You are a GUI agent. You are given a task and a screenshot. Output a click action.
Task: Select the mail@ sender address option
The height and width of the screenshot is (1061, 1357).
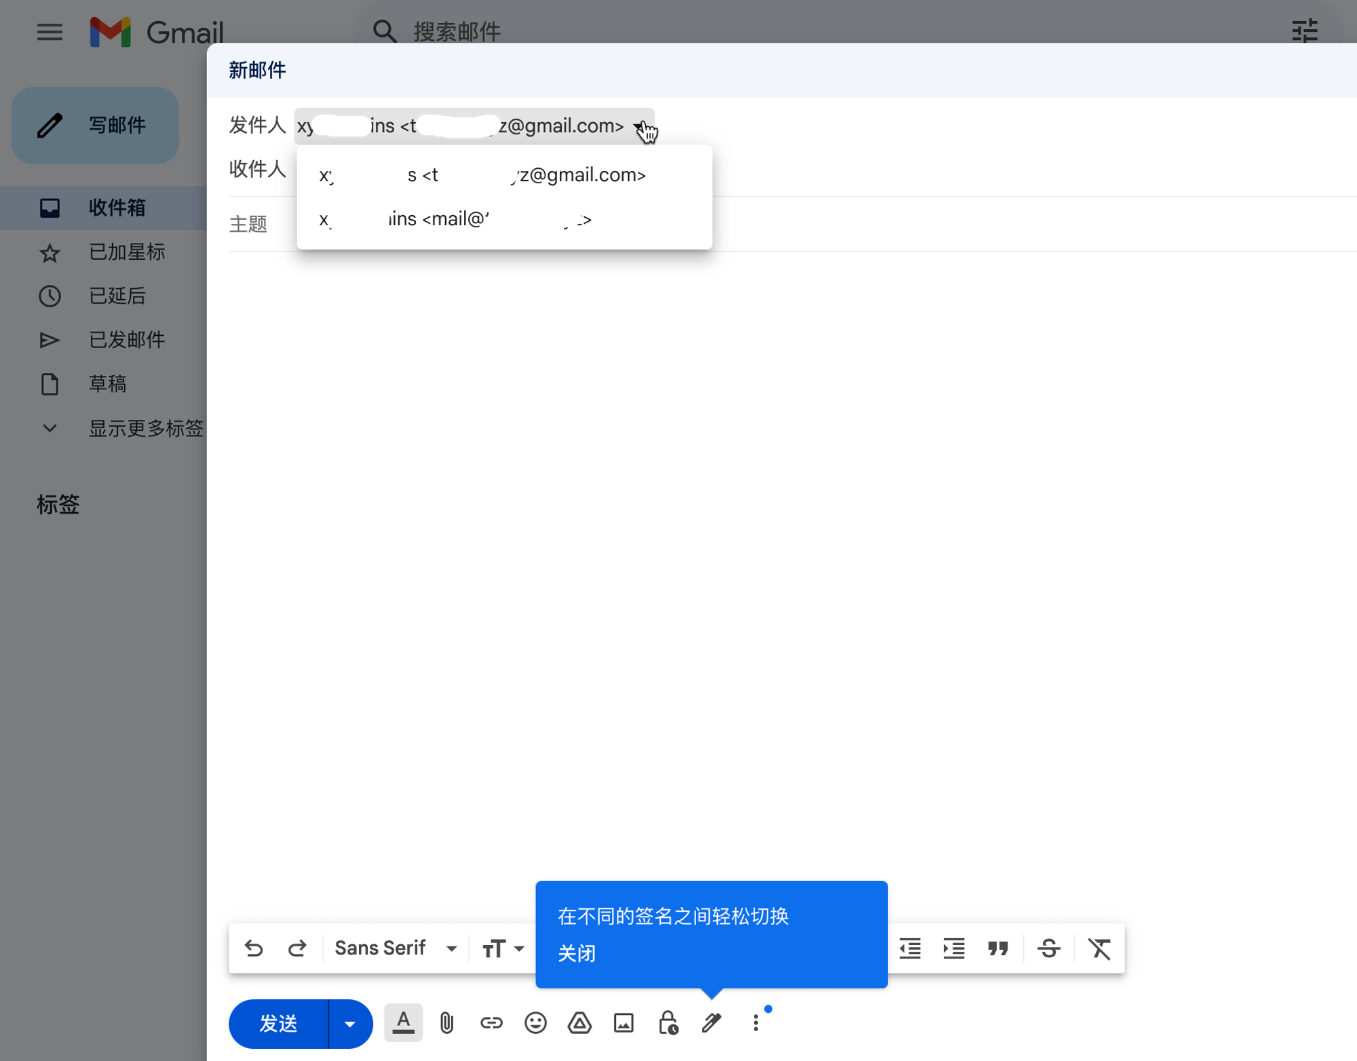coord(455,219)
